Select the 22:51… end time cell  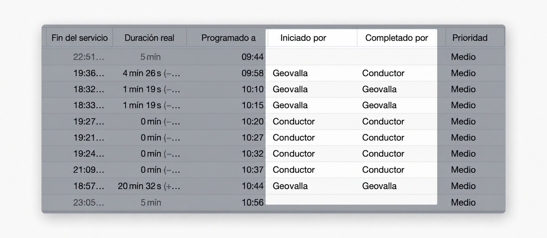[x=89, y=57]
